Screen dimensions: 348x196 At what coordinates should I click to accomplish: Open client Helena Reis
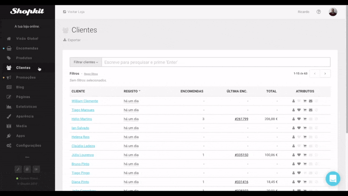pyautogui.click(x=80, y=137)
